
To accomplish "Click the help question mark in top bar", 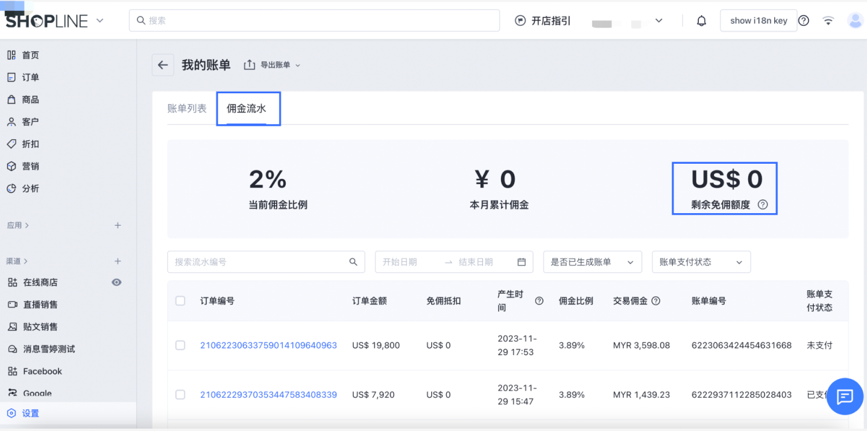I will [x=803, y=21].
